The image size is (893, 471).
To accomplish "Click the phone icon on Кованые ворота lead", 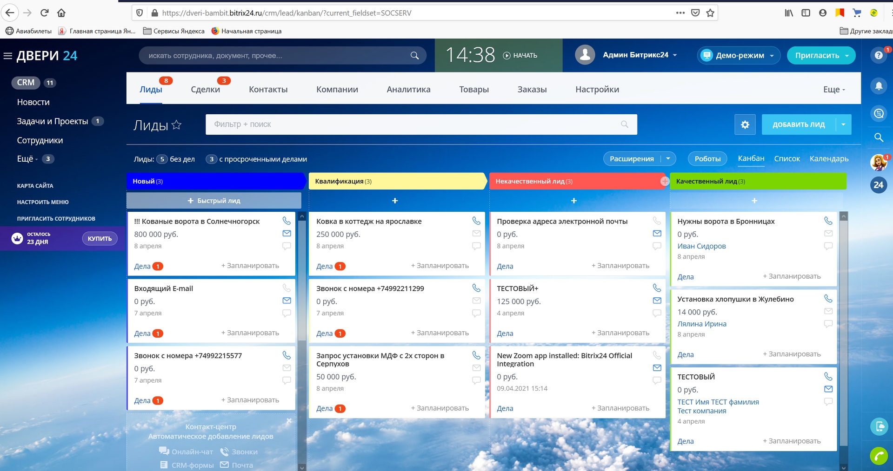I will pyautogui.click(x=287, y=221).
